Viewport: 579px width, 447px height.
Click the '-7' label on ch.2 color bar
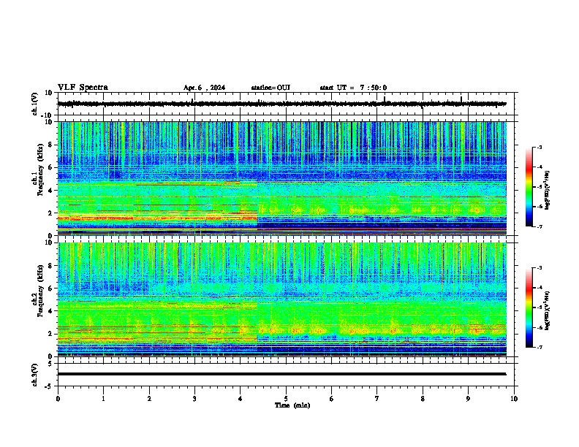pyautogui.click(x=539, y=348)
